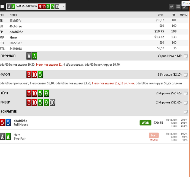The width and height of the screenshot is (190, 177).
Task: Click the font size AA icon
Action: point(172,7)
